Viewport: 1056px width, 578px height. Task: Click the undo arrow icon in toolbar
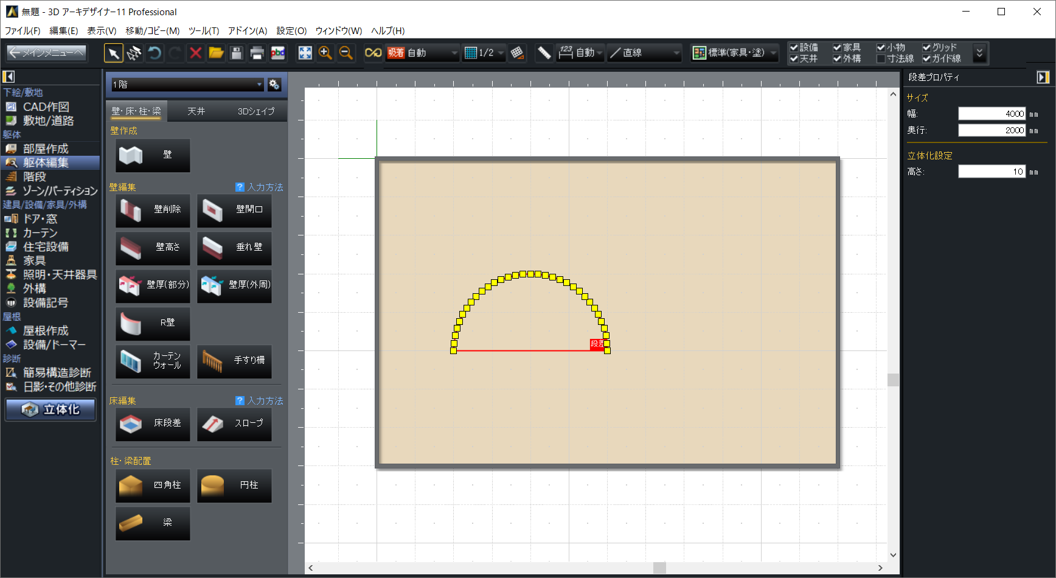pos(155,54)
